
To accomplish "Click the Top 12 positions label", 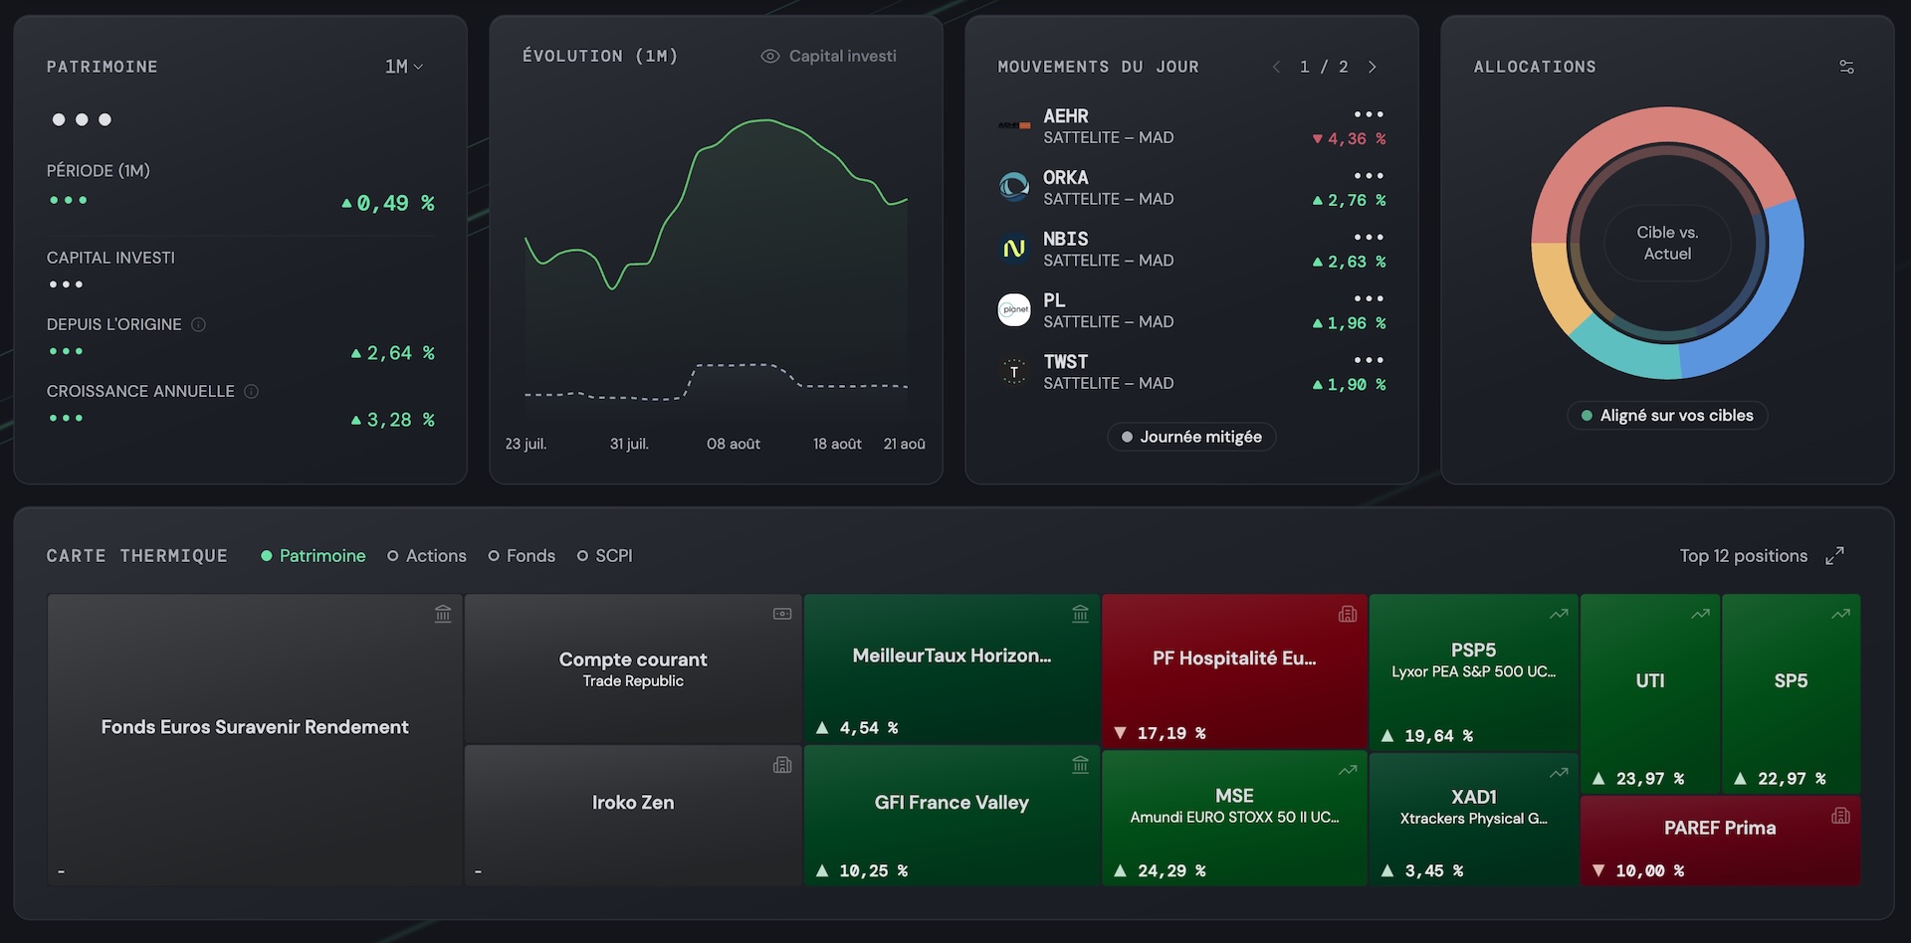I will click(1744, 556).
